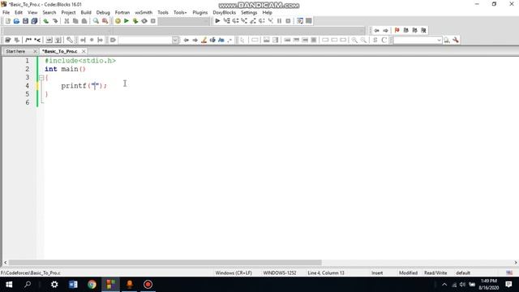The width and height of the screenshot is (519, 292).
Task: Click 'WINDOWS-1252' encoding in status bar
Action: pyautogui.click(x=280, y=273)
